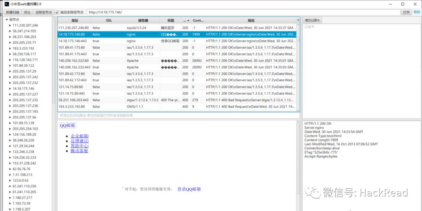Image resolution: width=422 pixels, height=211 pixels.
Task: Click the 记事本 notepad text area
Action: [x=362, y=72]
